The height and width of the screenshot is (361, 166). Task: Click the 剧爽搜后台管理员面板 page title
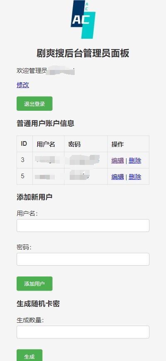coord(83,53)
